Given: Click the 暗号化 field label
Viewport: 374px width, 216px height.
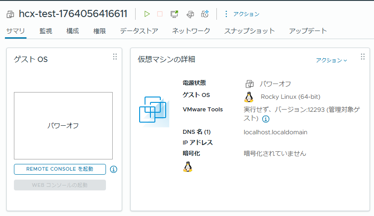Looking at the screenshot, I should (191, 153).
